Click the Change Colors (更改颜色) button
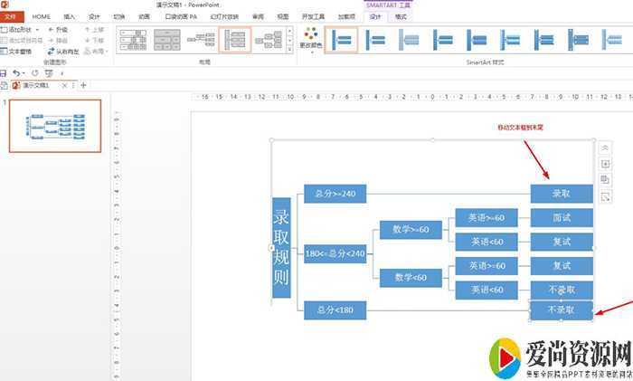Viewport: 633px width, 381px height. pyautogui.click(x=310, y=39)
